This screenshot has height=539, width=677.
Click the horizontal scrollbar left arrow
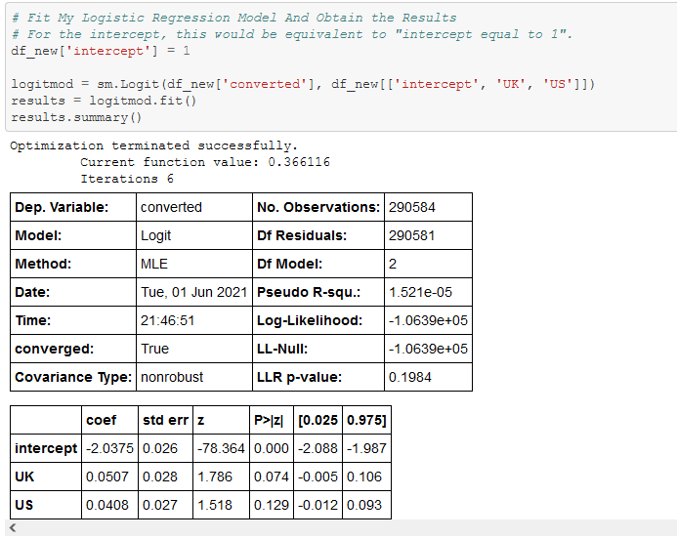point(13,527)
